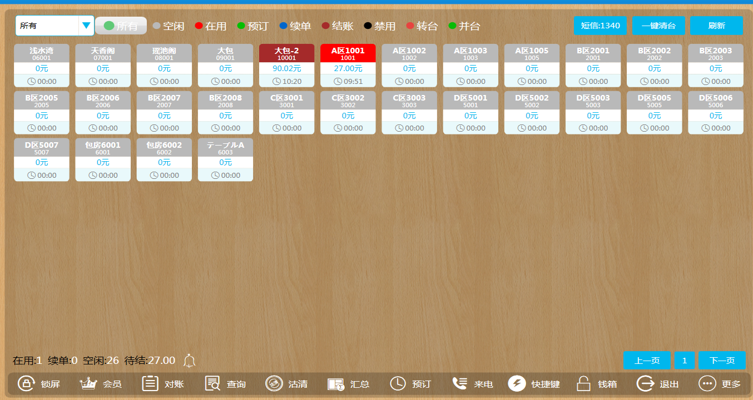Expand the 所有 area dropdown arrow

86,26
